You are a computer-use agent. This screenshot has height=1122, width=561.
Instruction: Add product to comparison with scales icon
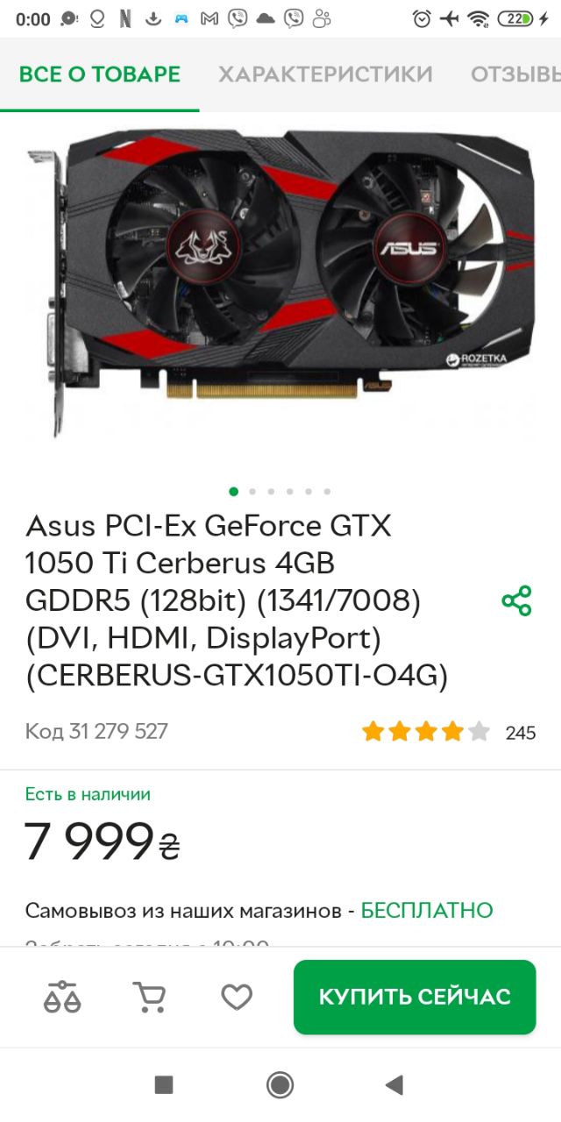(x=62, y=997)
